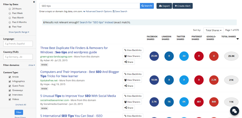This screenshot has height=118, width=242.
Task: Click the Twitter shares 6K circle
Action: 184,102
